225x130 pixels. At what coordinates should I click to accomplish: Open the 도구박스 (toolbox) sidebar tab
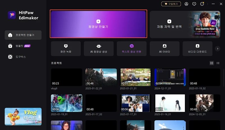pos(23,57)
